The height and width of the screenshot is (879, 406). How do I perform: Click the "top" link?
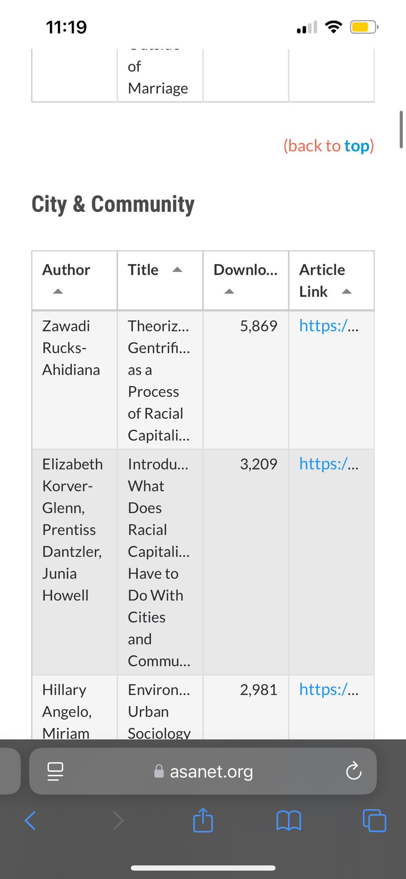click(x=356, y=145)
